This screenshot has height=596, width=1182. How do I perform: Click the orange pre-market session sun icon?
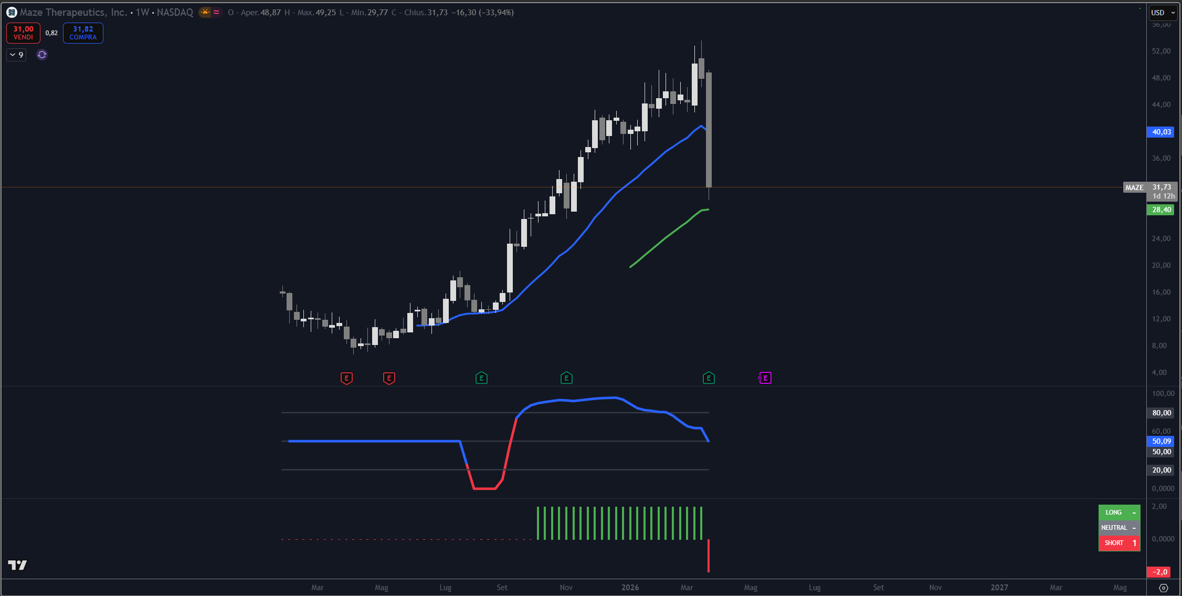(x=205, y=12)
